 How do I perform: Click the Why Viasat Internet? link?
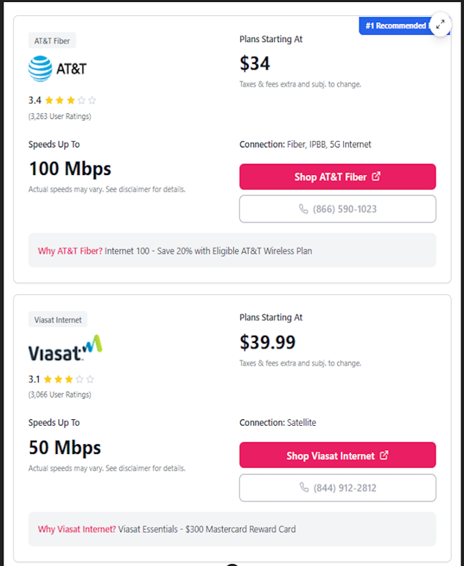click(x=74, y=529)
